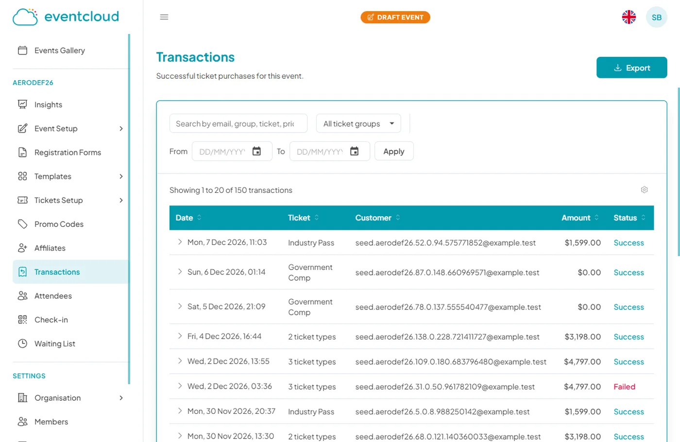Click the Transactions receipt icon

point(22,272)
